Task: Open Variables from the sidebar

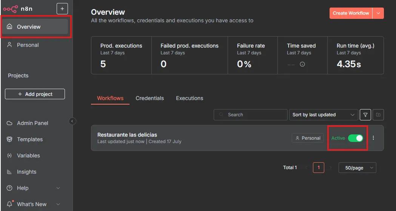Action: coord(28,156)
